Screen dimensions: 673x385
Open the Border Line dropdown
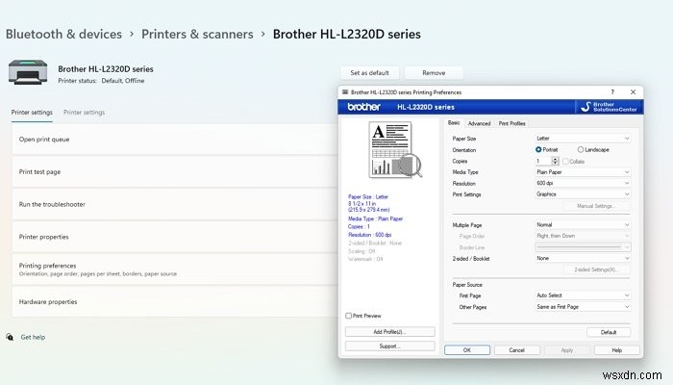coord(583,247)
